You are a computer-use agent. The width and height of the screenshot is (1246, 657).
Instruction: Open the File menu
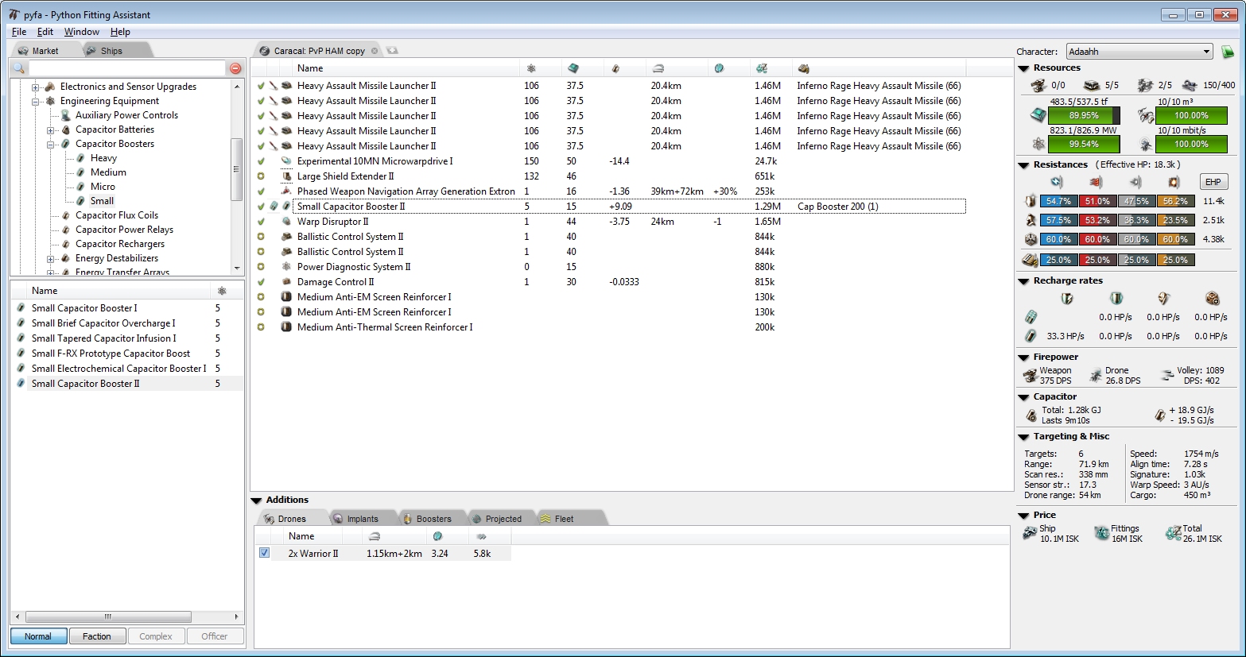coord(19,32)
